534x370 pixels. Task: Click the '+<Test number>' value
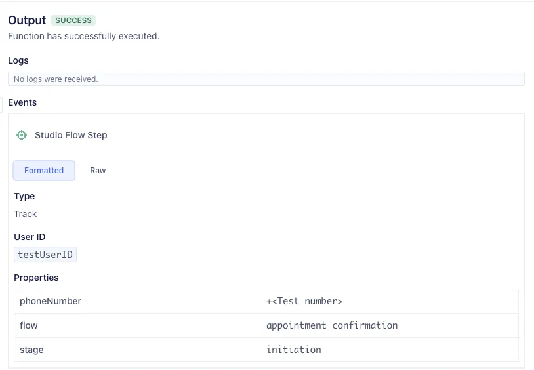point(304,301)
